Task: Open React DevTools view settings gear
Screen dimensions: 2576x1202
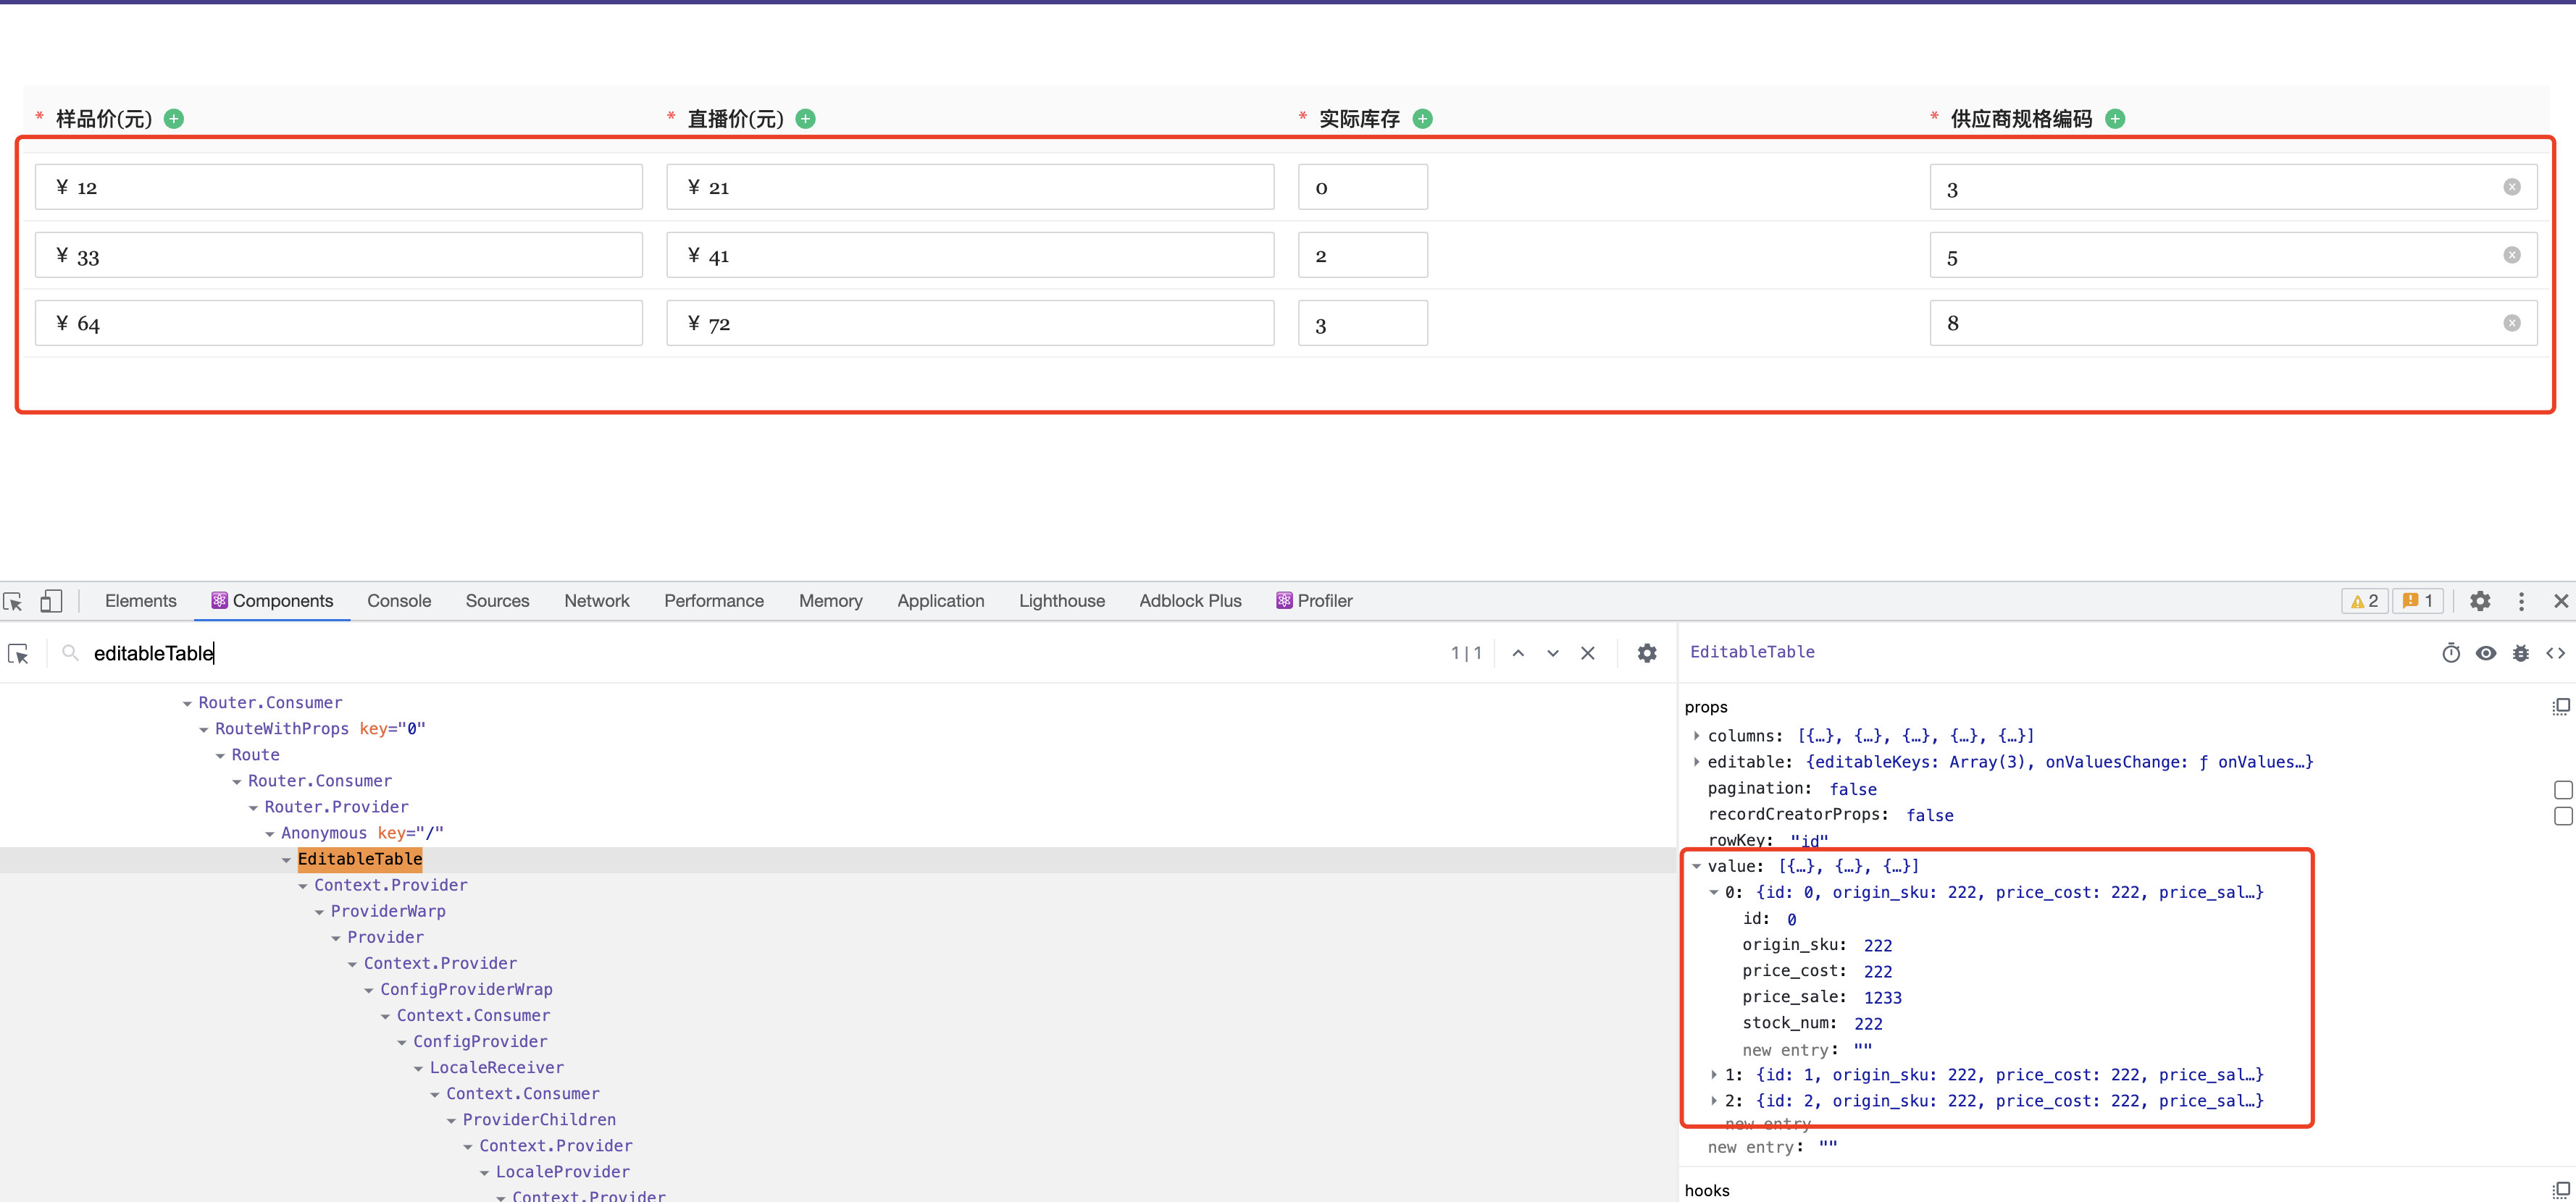Action: tap(1647, 652)
